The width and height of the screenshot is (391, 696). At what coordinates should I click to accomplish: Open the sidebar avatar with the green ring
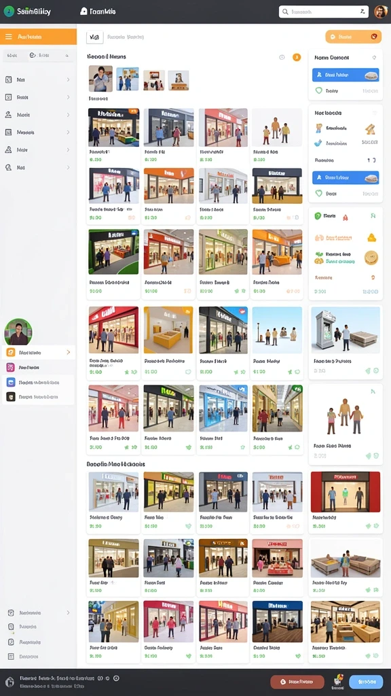(x=18, y=332)
